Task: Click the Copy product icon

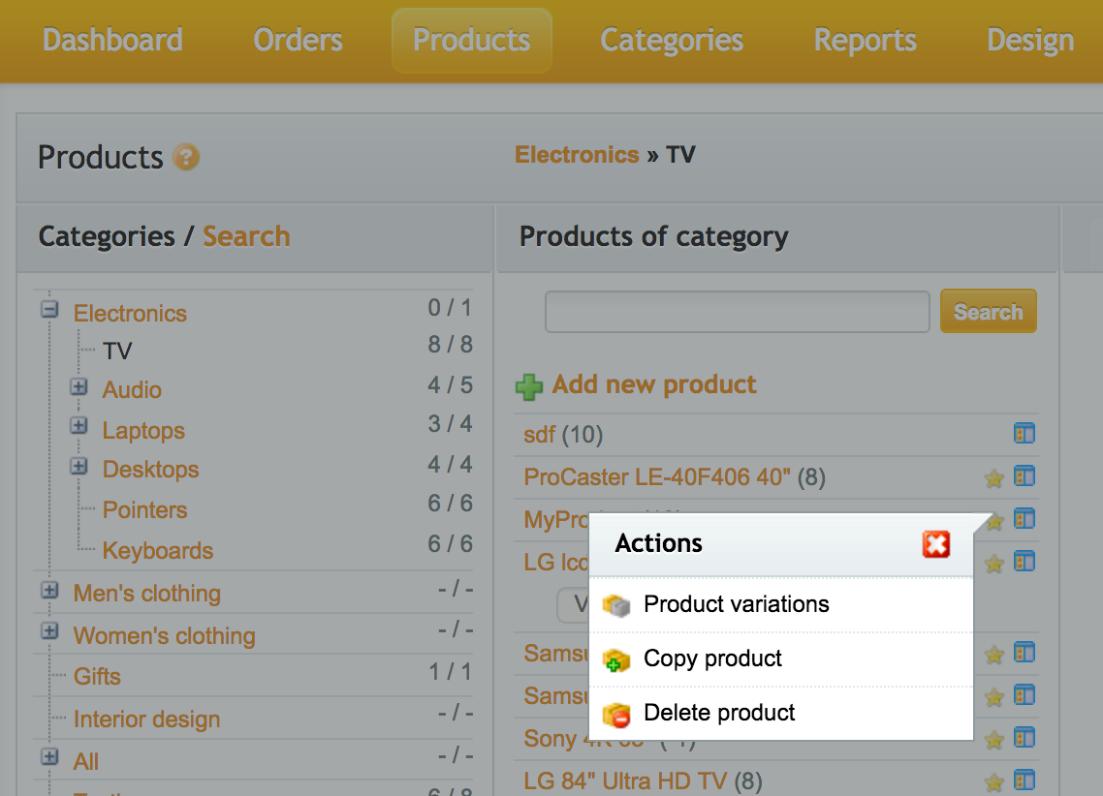Action: pos(616,659)
